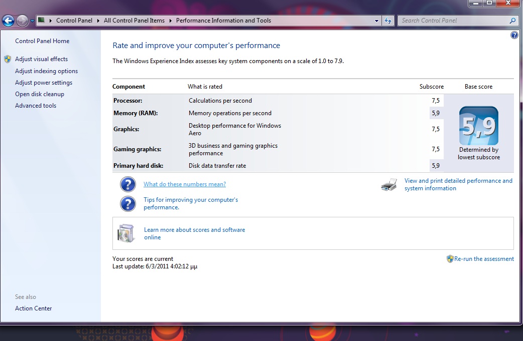
Task: Open the address bar history dropdown
Action: [x=376, y=21]
